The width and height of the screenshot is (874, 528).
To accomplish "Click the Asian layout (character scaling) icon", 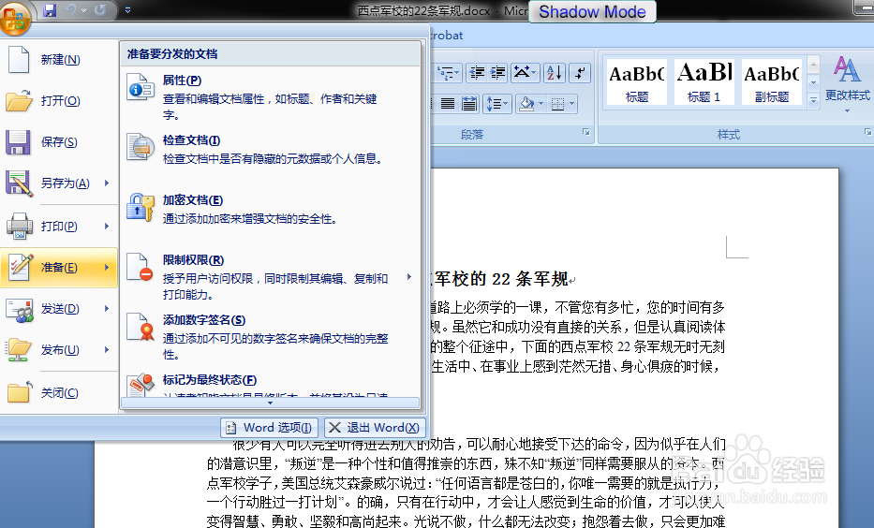I will click(524, 72).
